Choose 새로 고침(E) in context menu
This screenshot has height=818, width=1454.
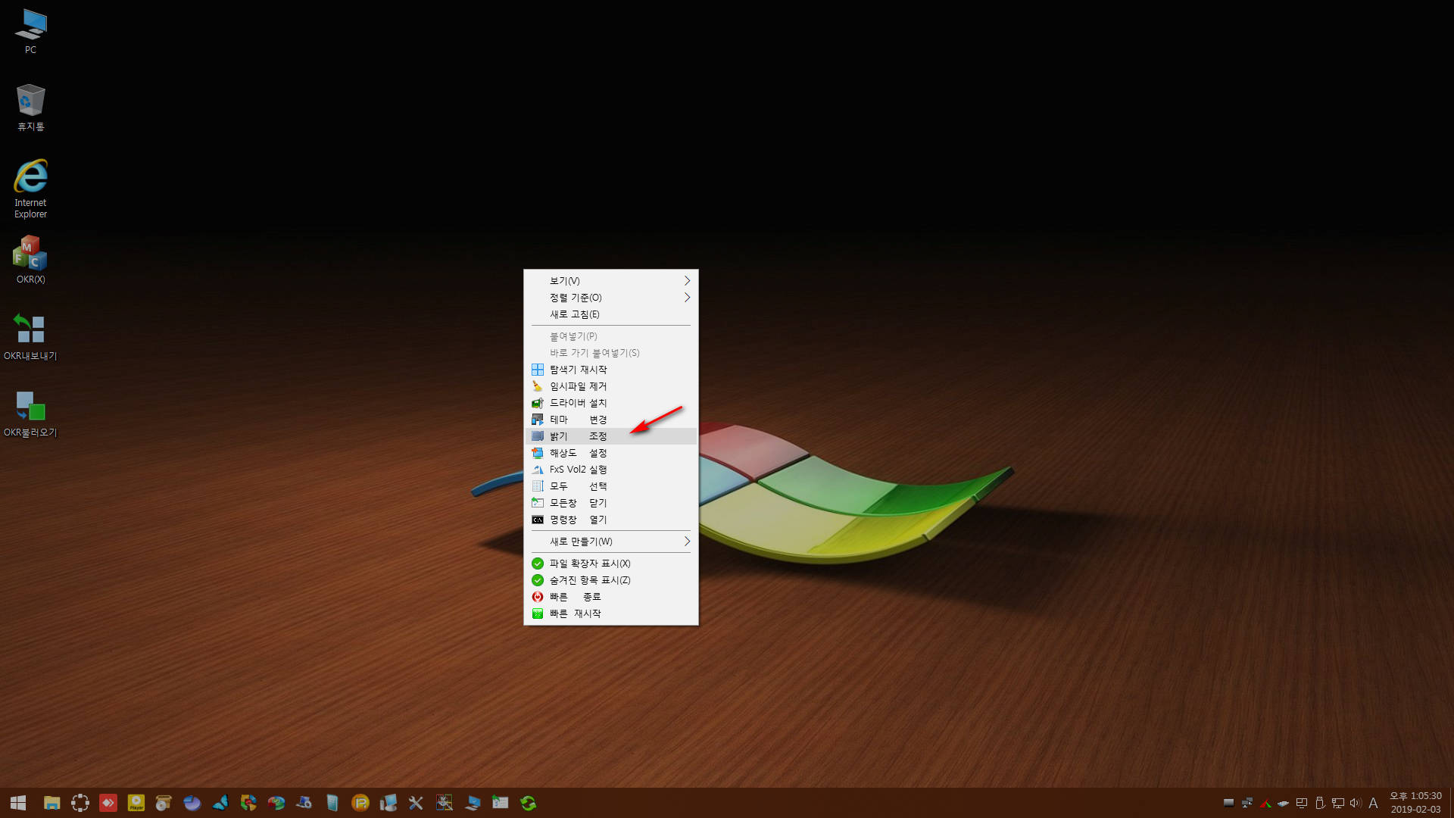click(x=610, y=314)
